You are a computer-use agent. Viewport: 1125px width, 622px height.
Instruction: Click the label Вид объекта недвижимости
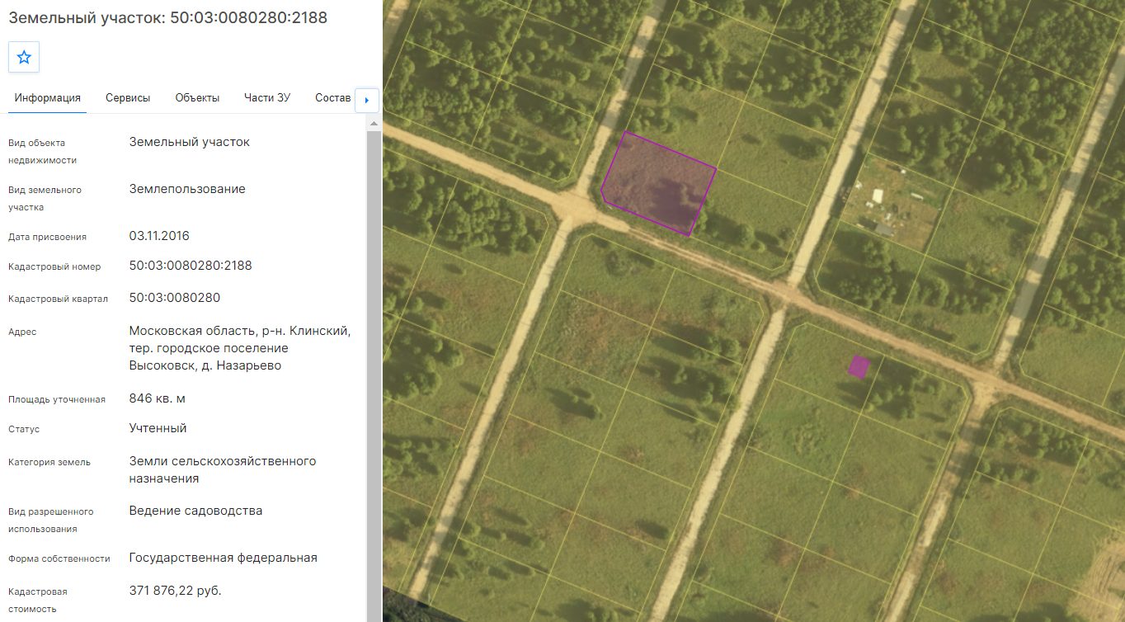pos(42,151)
